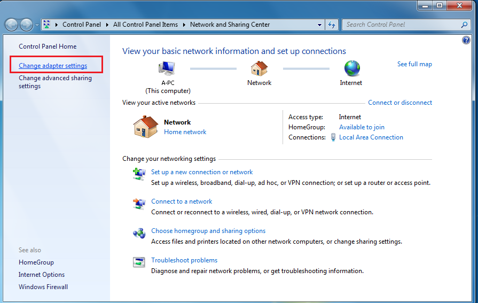Click the Troubleshoot problems icon
Image resolution: width=478 pixels, height=303 pixels.
pyautogui.click(x=139, y=262)
